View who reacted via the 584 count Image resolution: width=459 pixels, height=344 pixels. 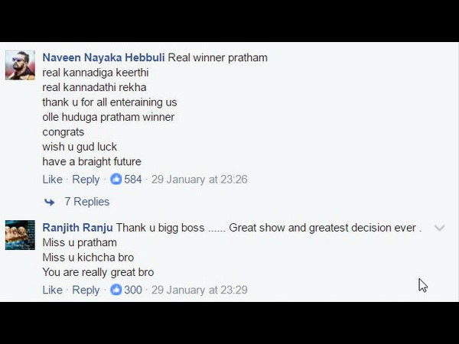[x=133, y=180]
